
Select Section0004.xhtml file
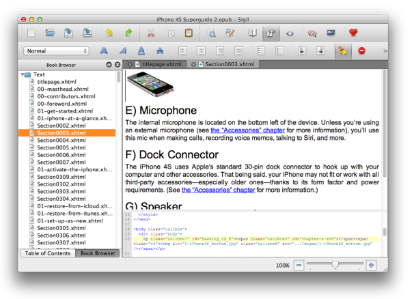pos(61,141)
